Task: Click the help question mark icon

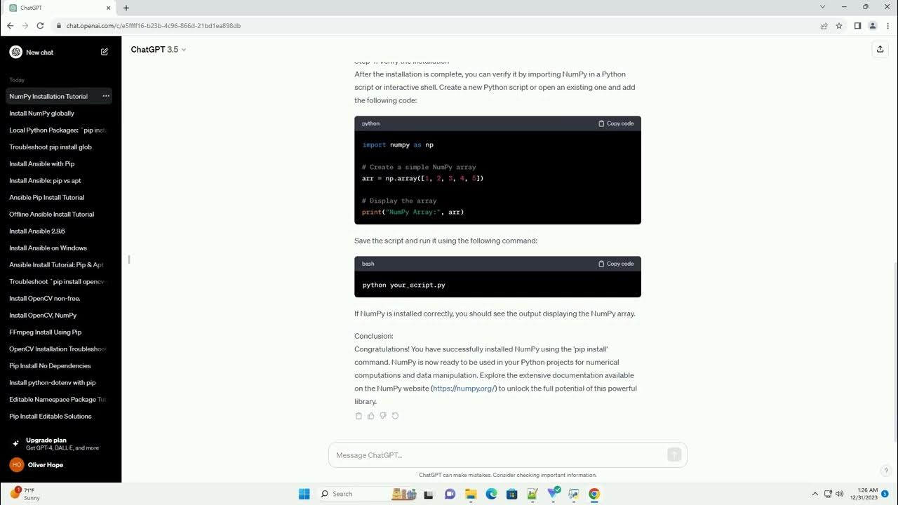Action: pyautogui.click(x=886, y=471)
